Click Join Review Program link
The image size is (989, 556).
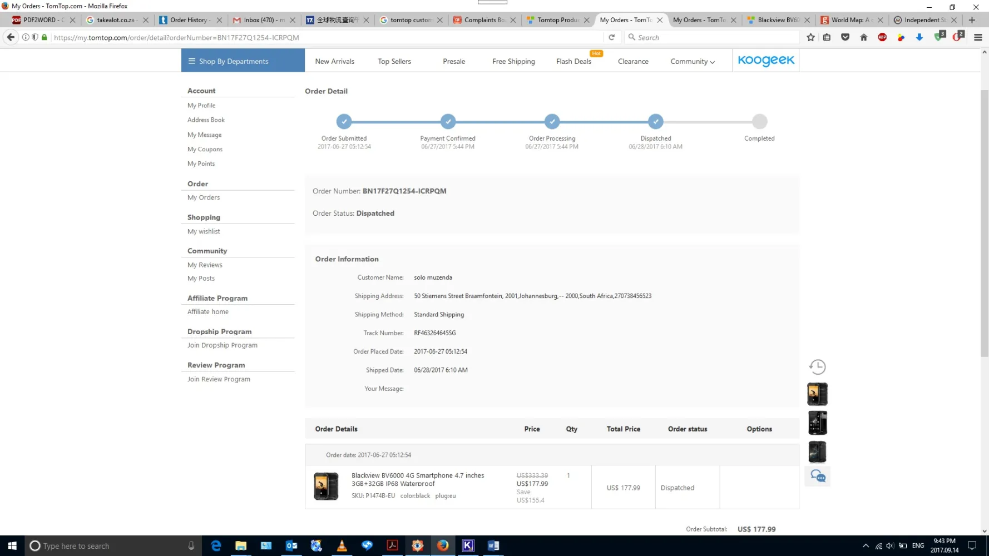(219, 379)
